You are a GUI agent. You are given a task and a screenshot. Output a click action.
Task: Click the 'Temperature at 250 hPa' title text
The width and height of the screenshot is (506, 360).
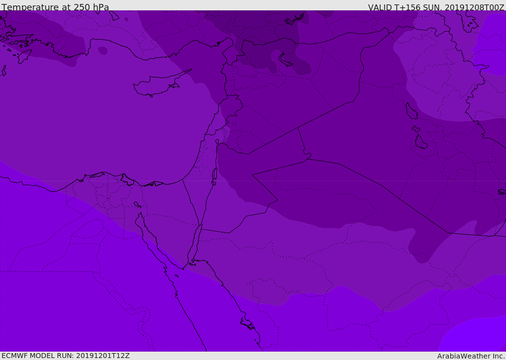pyautogui.click(x=55, y=7)
